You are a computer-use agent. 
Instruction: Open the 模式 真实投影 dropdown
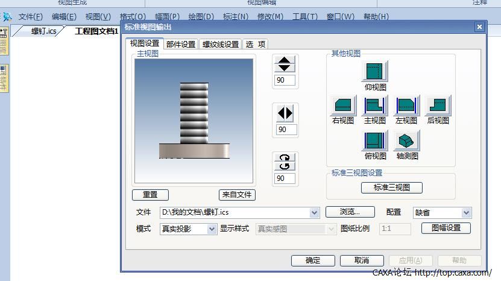click(x=212, y=229)
